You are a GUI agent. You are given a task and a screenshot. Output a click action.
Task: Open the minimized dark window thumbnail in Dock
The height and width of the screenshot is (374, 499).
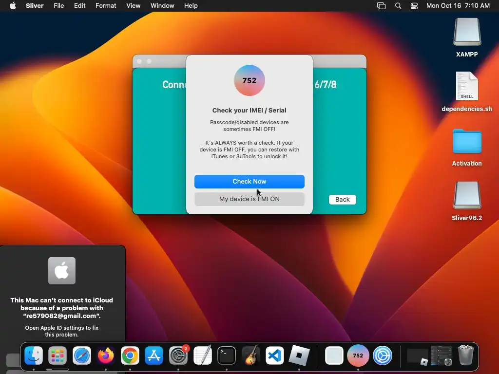417,356
